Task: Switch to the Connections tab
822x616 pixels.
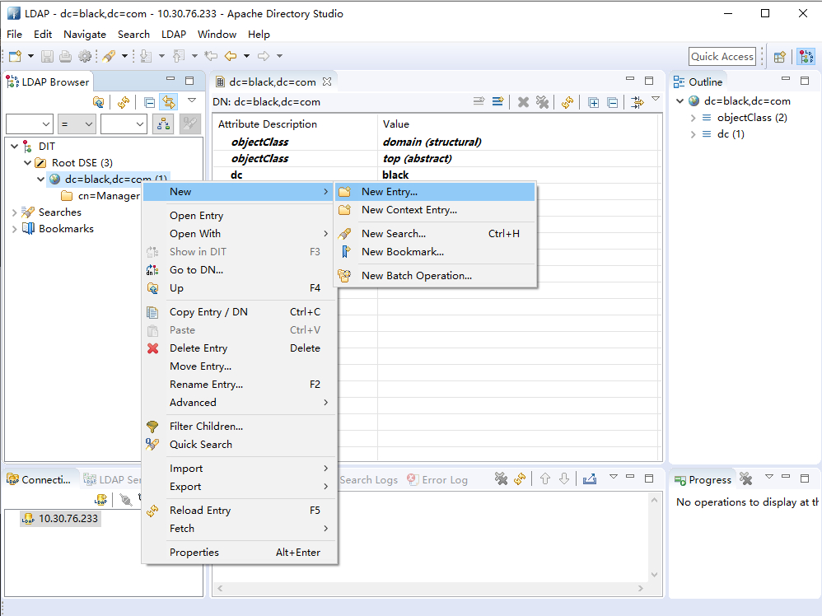Action: coord(38,479)
